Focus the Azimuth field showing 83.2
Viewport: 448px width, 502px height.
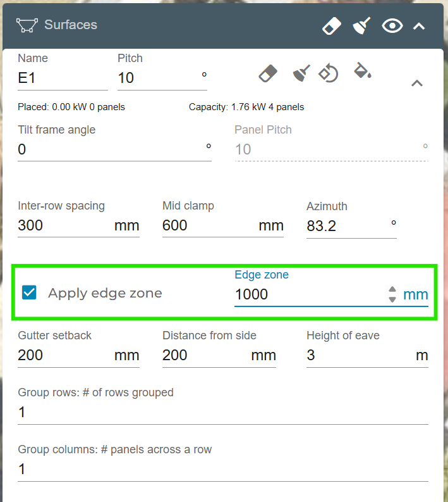344,226
